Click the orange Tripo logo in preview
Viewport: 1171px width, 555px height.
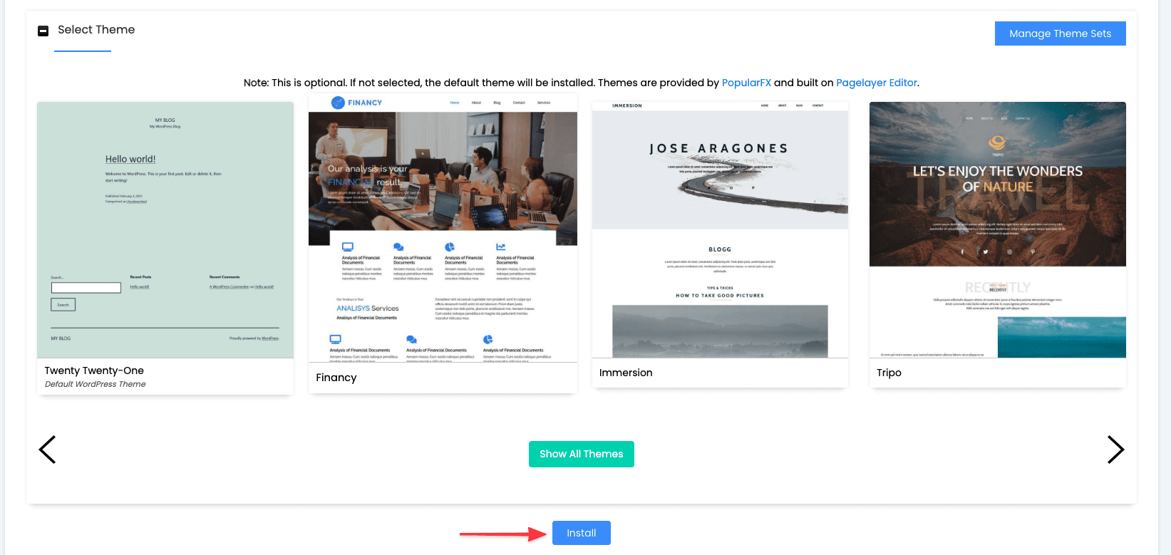point(997,143)
